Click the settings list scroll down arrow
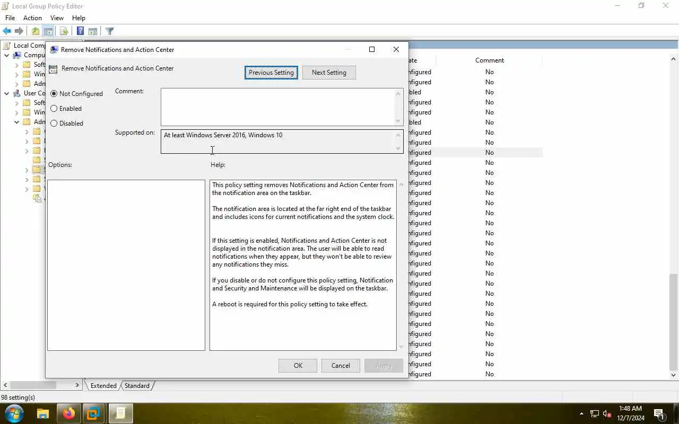679x424 pixels. 673,375
